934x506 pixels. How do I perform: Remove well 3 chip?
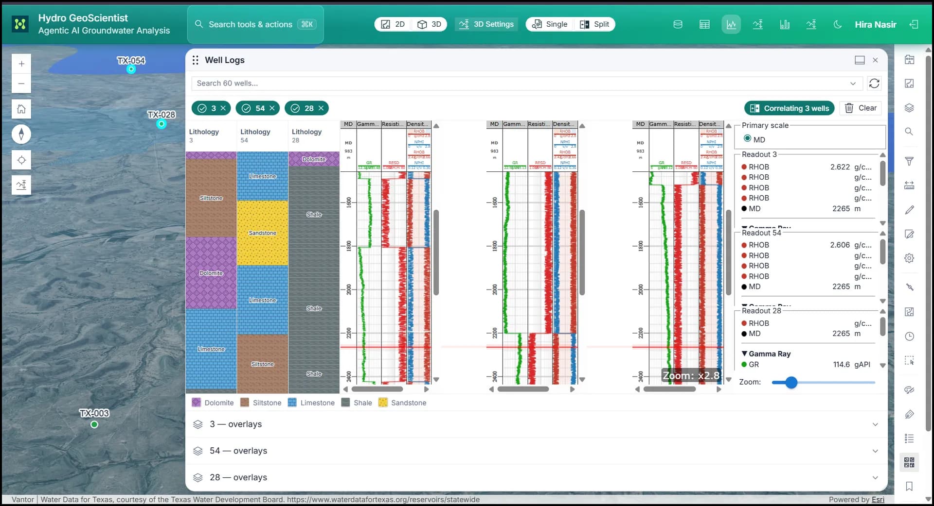click(223, 108)
